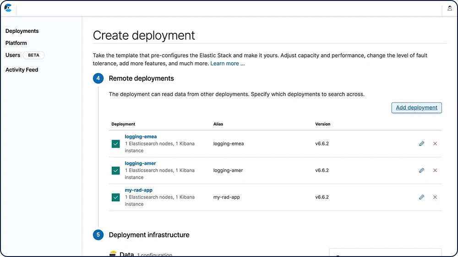
Task: Open the my-rad-app deployment link
Action: tap(138, 190)
